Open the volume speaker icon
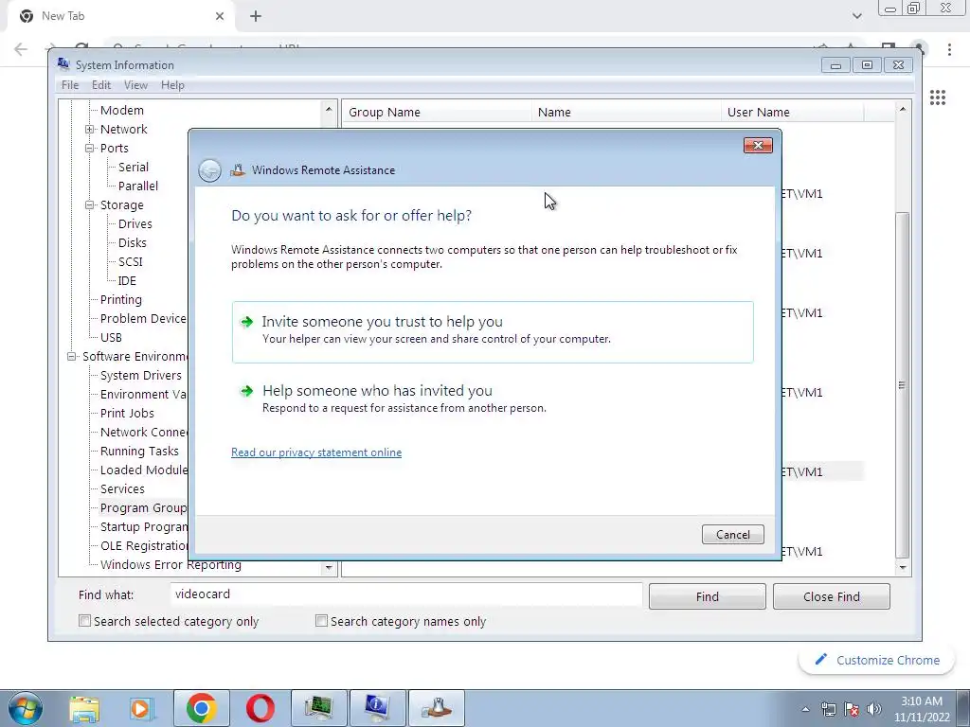The width and height of the screenshot is (970, 727). click(x=874, y=709)
